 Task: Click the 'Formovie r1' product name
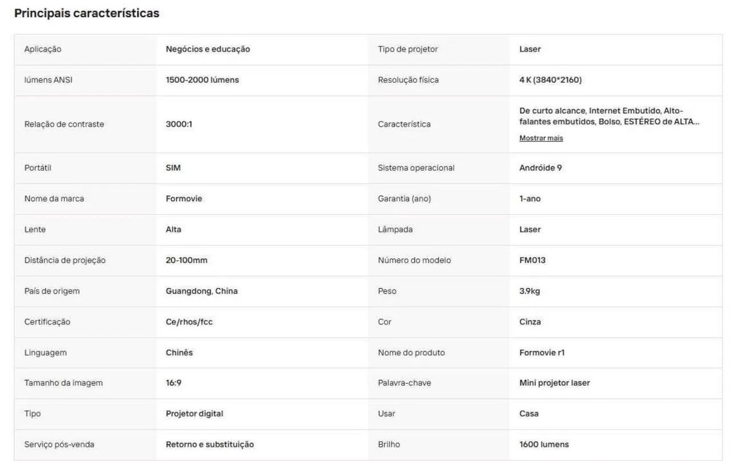542,353
